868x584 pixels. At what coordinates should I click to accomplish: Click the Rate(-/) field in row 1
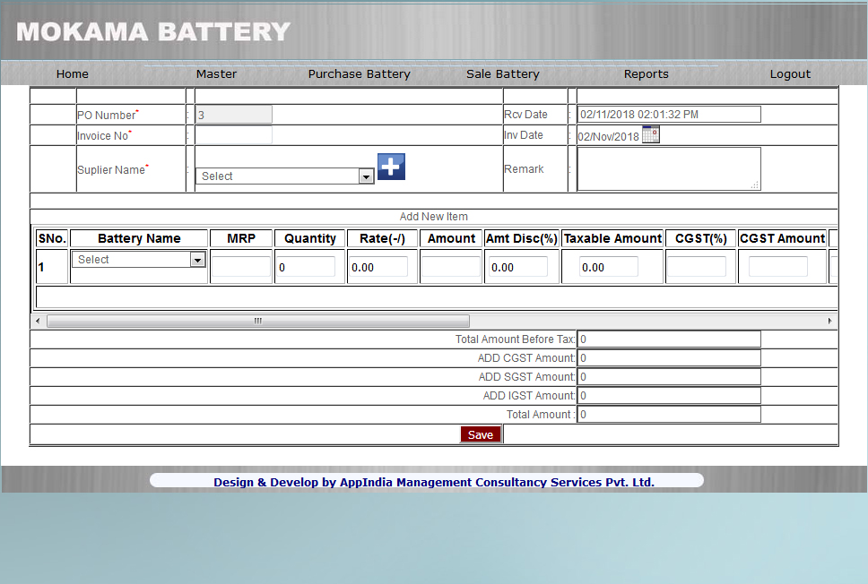coord(378,267)
